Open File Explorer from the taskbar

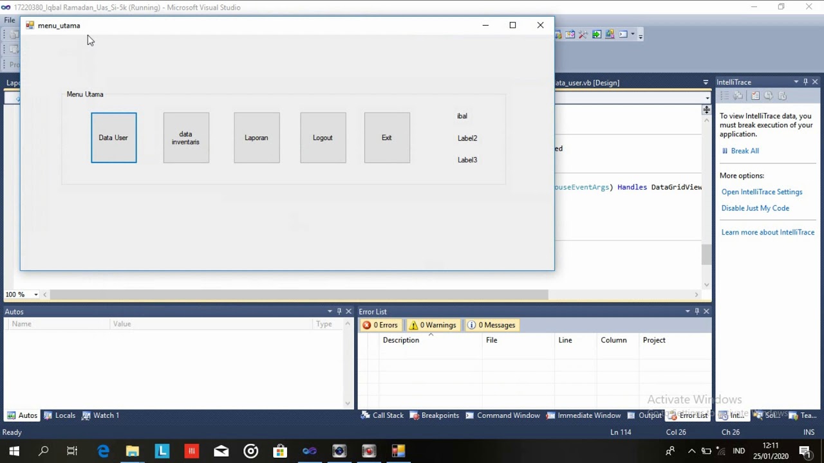coord(132,451)
